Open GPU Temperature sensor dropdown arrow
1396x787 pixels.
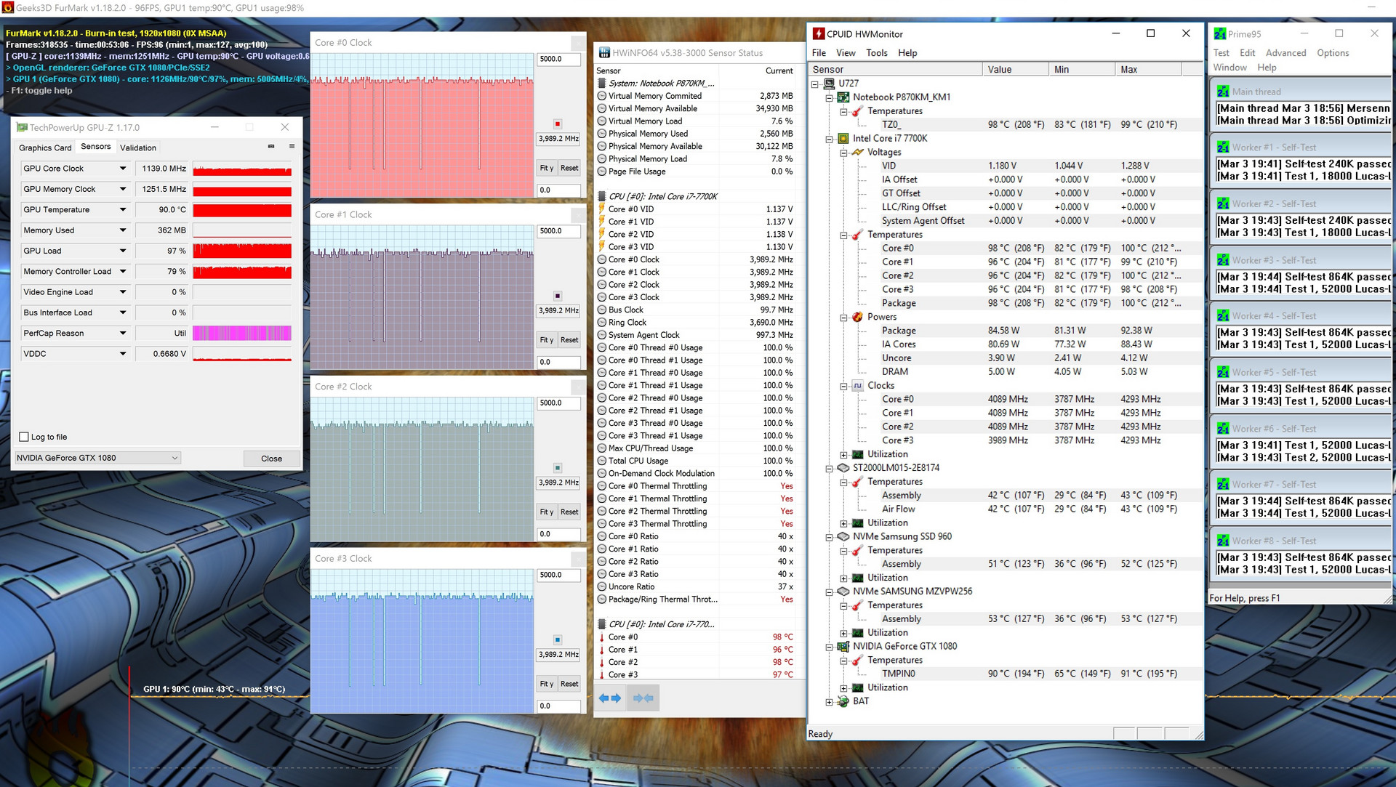tap(123, 209)
